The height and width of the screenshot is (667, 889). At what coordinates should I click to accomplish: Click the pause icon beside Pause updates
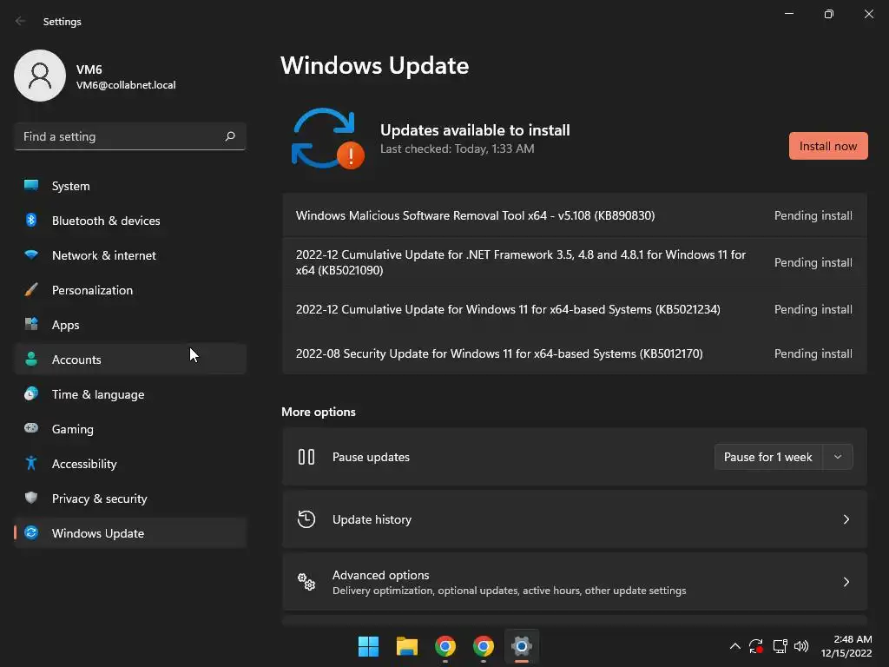coord(306,457)
